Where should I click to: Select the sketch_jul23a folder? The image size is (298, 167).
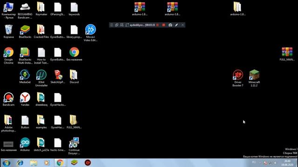tap(41, 144)
